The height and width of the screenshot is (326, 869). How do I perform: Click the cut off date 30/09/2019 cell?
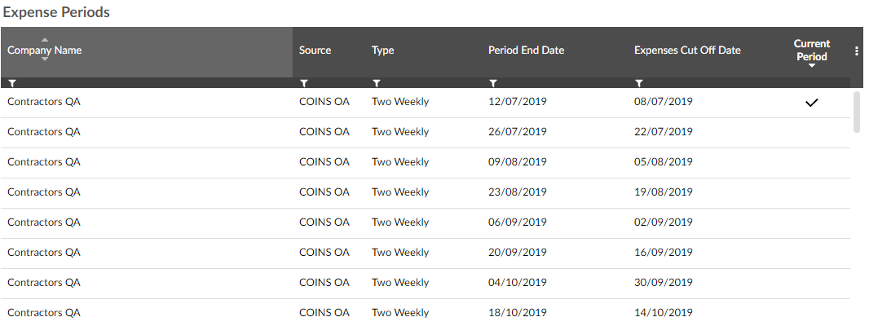(x=664, y=282)
